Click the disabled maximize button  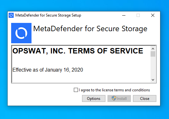click(x=138, y=15)
